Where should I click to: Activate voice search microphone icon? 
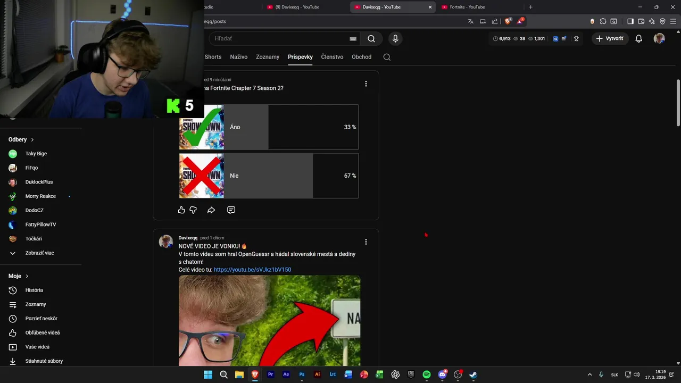[395, 38]
